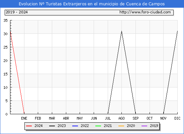The image size is (184, 134).
Task: Select the 2021 legend label
Action: 108,126
